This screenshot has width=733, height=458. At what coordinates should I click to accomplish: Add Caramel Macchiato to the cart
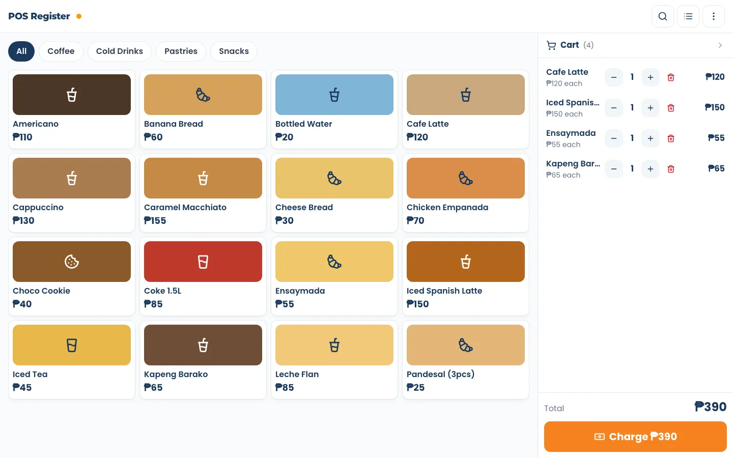click(203, 193)
